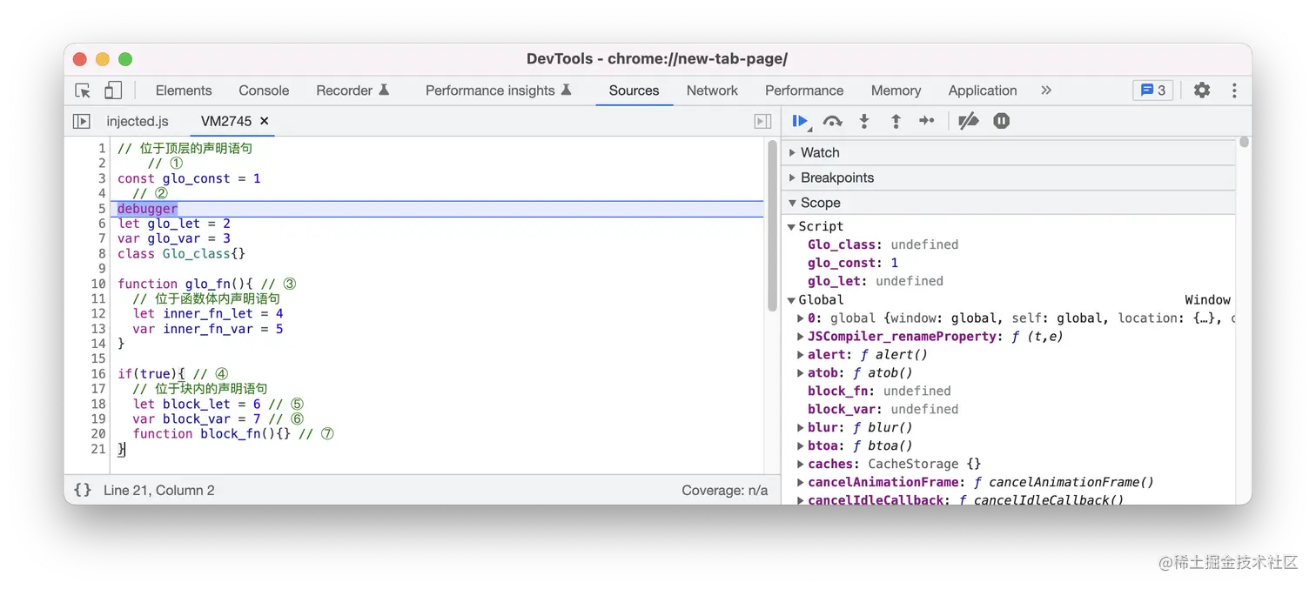Click the macOS yellow minimize button
Viewport: 1316px width, 589px height.
(103, 59)
